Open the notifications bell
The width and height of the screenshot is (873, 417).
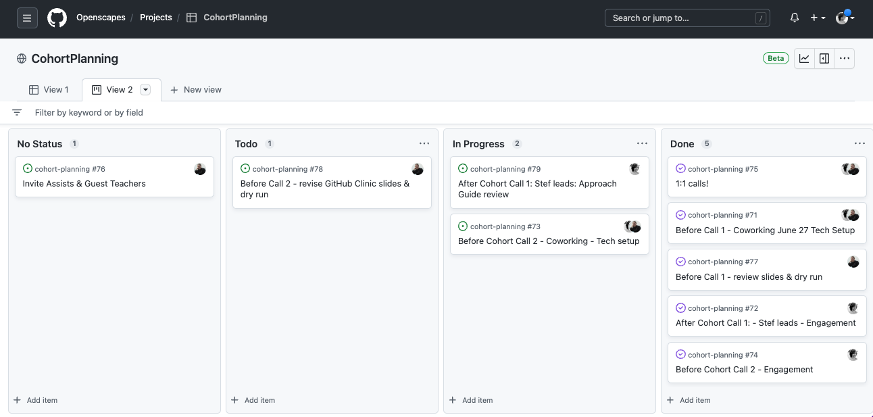click(794, 18)
